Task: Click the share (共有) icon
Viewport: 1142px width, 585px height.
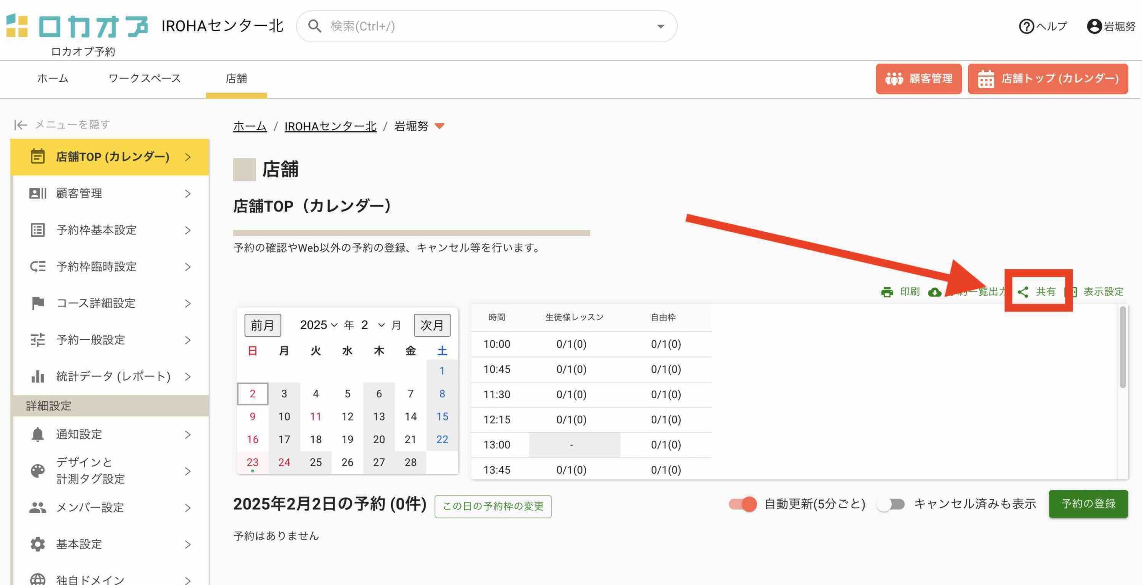Action: coord(1023,292)
